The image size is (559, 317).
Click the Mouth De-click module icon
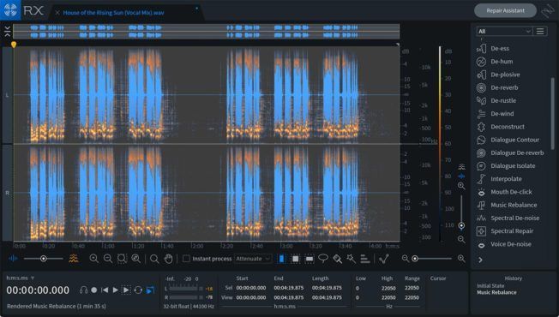481,192
